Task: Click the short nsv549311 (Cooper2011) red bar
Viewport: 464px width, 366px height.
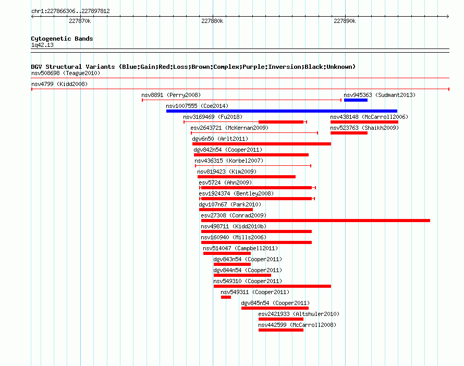Action: tap(226, 297)
